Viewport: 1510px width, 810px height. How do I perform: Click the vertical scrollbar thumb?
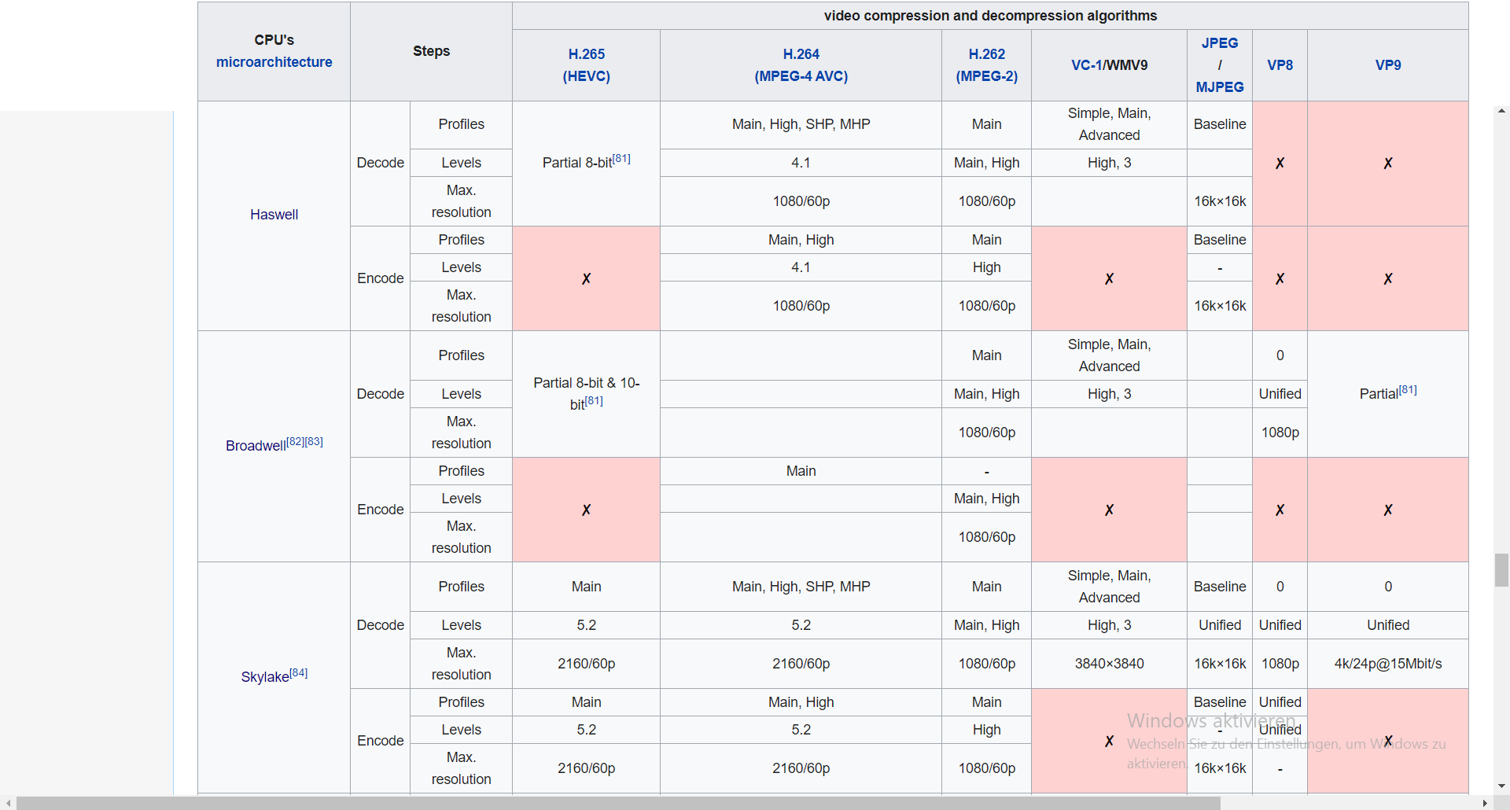click(1502, 570)
